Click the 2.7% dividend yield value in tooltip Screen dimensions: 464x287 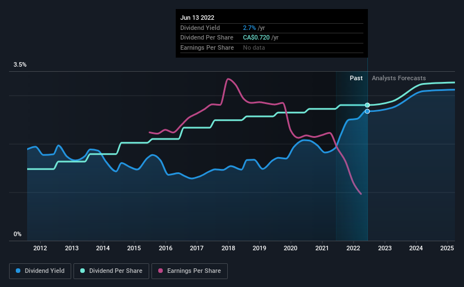pyautogui.click(x=249, y=28)
